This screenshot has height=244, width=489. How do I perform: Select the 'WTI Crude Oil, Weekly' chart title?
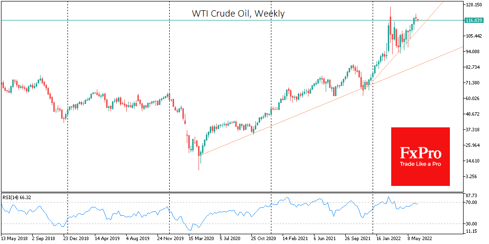tap(238, 14)
